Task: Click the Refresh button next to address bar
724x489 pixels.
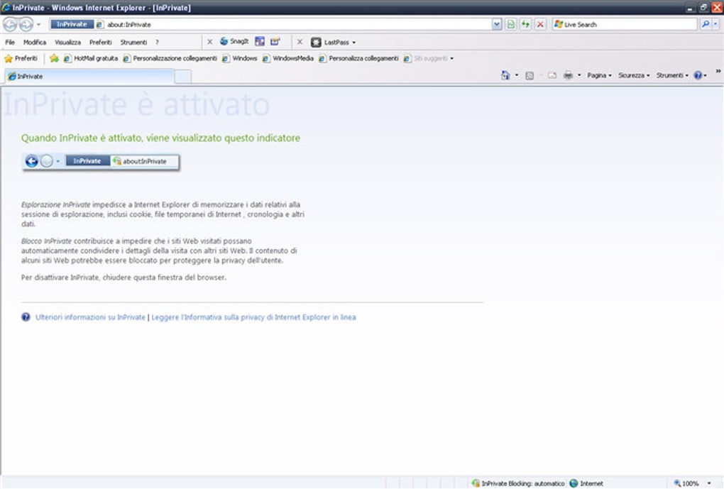Action: pos(525,24)
